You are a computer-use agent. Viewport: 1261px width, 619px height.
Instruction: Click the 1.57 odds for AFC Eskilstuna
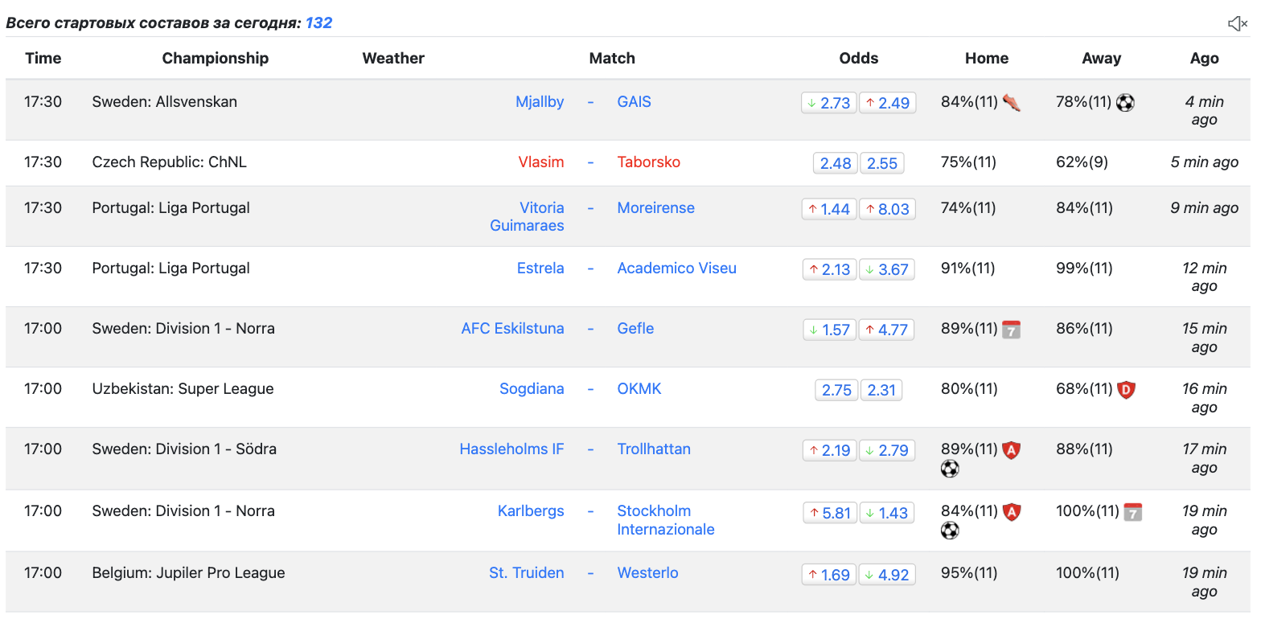(x=829, y=330)
